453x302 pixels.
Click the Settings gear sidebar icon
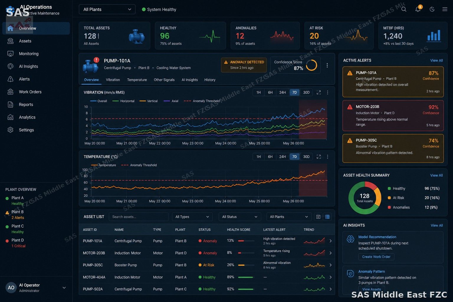coord(10,130)
